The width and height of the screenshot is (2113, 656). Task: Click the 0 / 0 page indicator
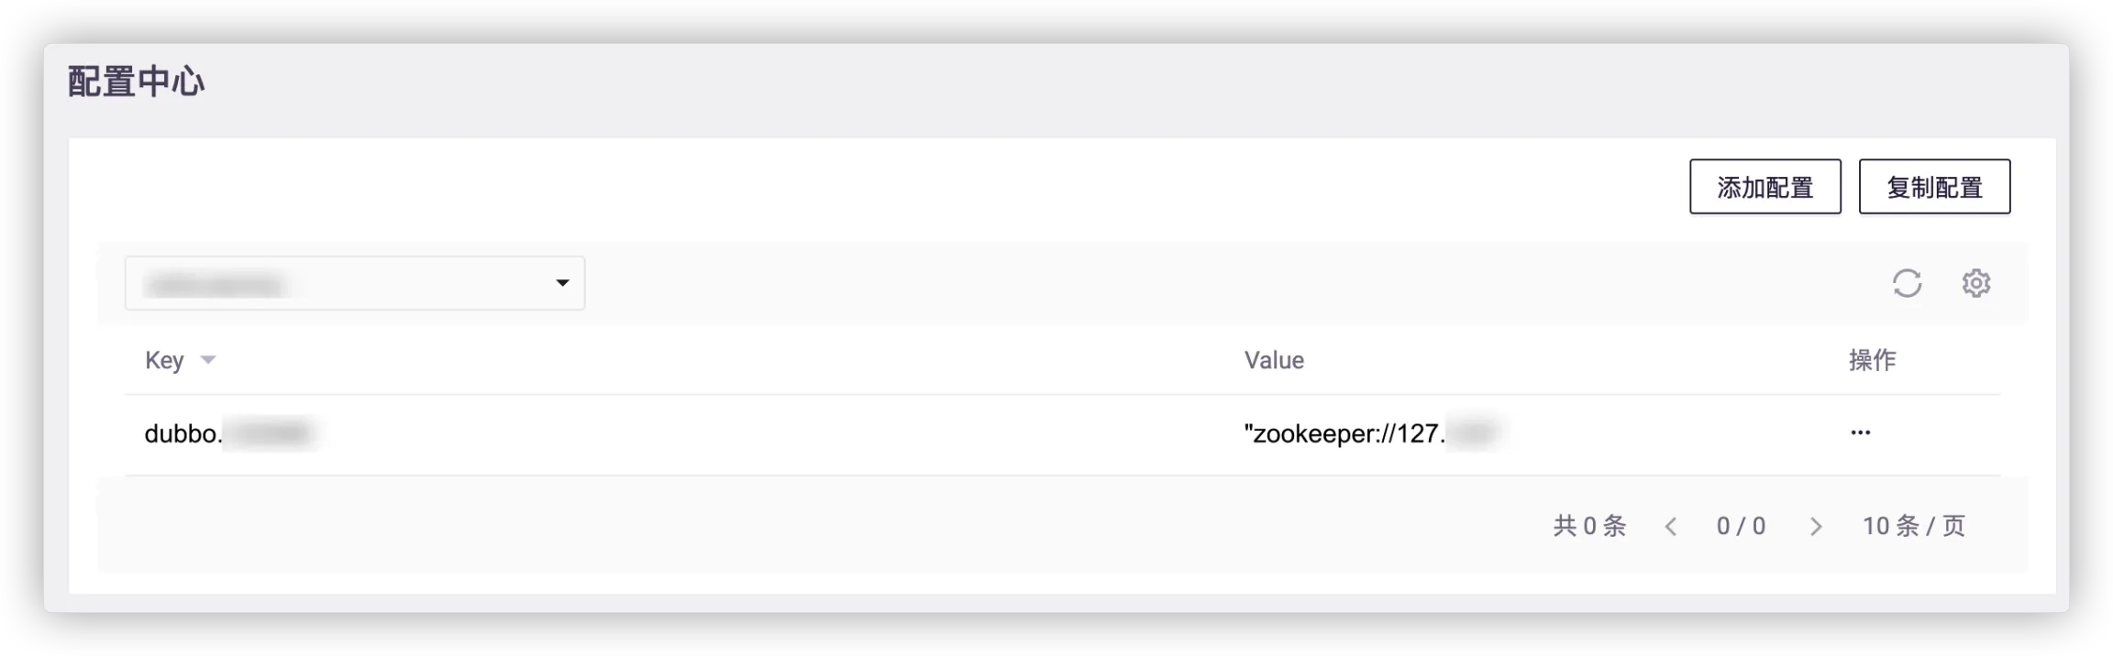coord(1741,526)
